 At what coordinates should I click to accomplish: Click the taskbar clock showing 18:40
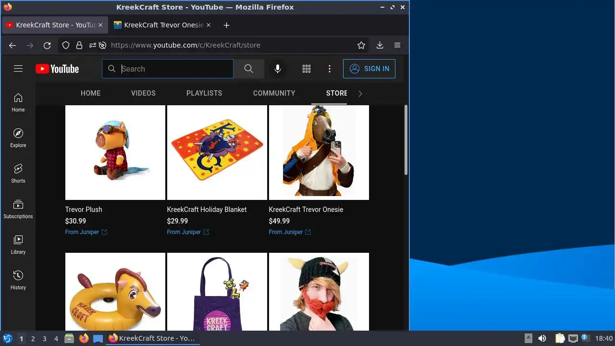(604, 338)
